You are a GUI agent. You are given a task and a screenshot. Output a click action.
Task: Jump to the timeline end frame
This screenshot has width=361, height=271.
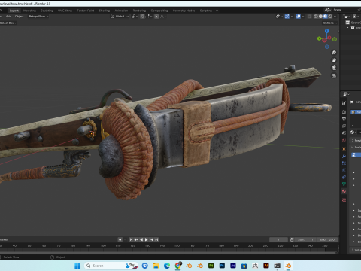click(156, 239)
